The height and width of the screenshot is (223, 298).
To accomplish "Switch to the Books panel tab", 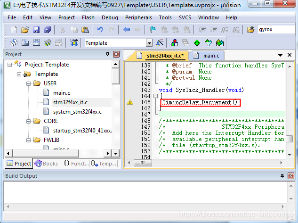I will pyautogui.click(x=47, y=164).
